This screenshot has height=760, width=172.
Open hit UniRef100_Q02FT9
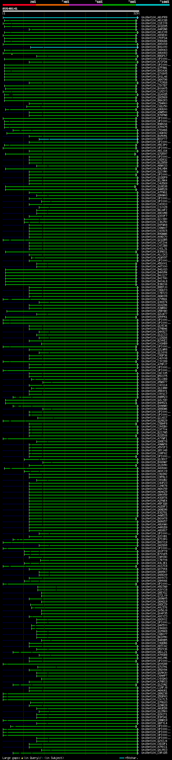154,551
